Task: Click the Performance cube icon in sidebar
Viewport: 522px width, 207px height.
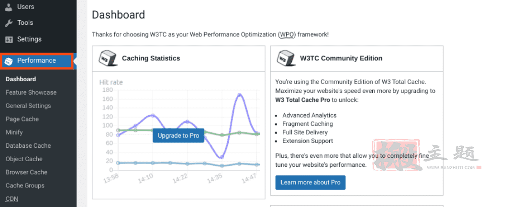Action: point(9,61)
